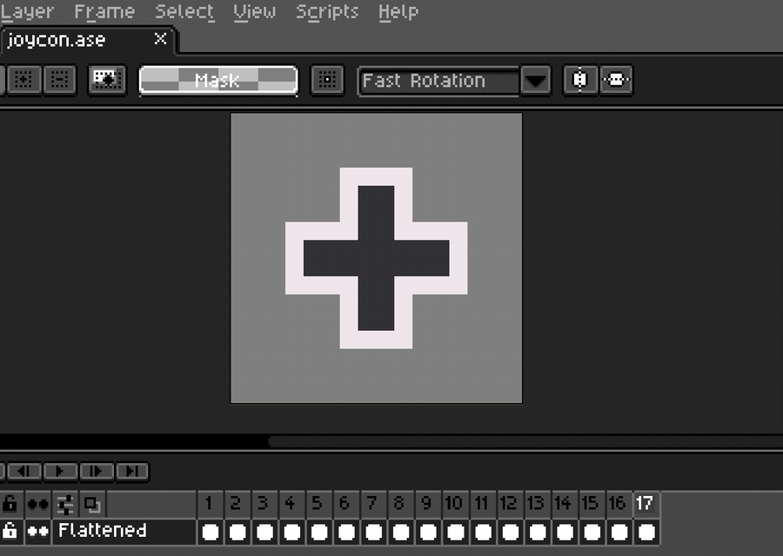This screenshot has height=556, width=783.
Task: Click Flattened layer cel in frame 1
Action: [x=211, y=532]
